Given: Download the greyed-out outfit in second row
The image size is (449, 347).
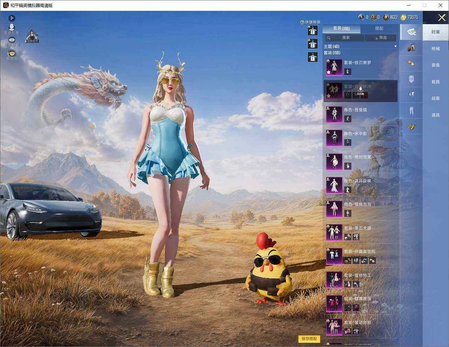Looking at the screenshot, I should click(360, 92).
